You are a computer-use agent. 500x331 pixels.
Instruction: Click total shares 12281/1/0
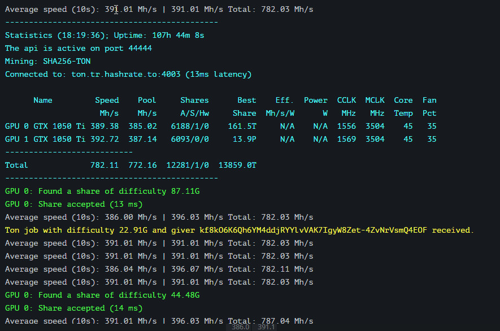coord(188,165)
